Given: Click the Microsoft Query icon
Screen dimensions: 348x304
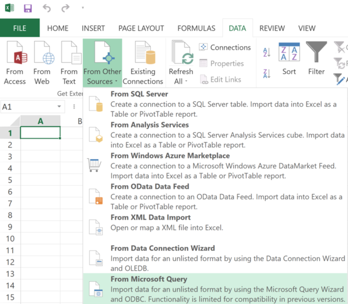Looking at the screenshot, I should 96,289.
